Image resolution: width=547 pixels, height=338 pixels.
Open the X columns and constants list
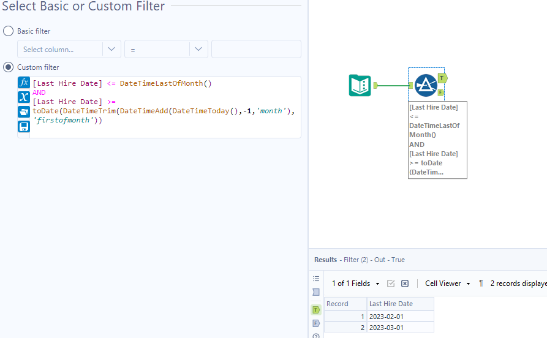(24, 97)
